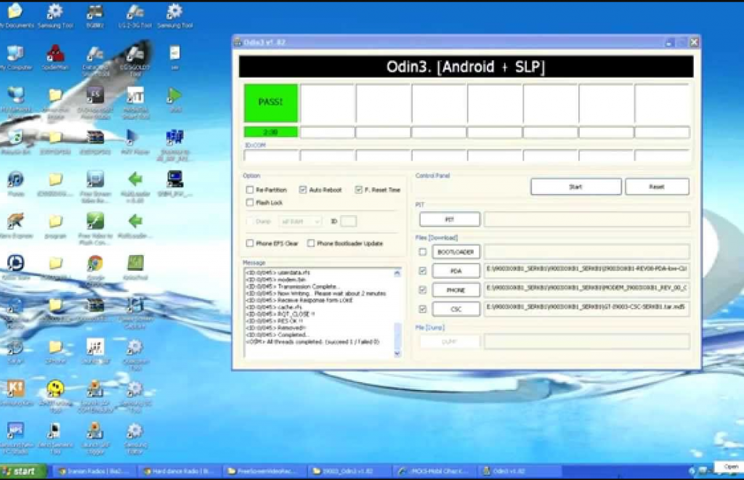Open the Windows Start menu

point(20,471)
